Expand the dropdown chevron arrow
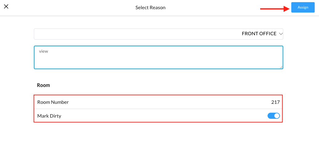The image size is (319, 143). click(x=281, y=34)
